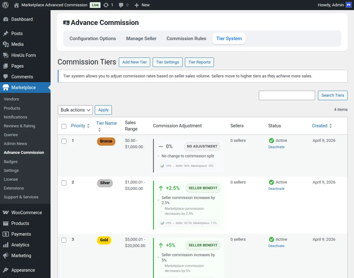
Task: Click the Add New Tier button
Action: coord(134,62)
